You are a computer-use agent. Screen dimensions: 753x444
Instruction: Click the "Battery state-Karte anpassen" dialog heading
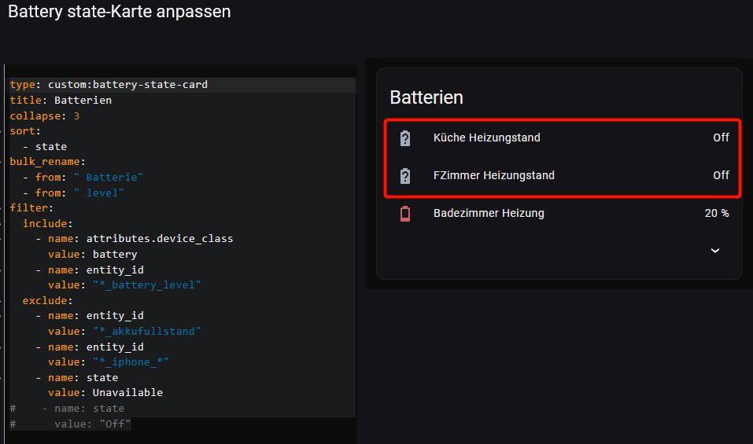point(120,13)
